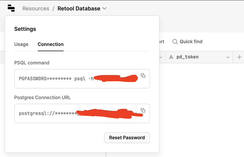Click the Quick find magnifier icon
The image size is (244, 157).
coord(175,42)
